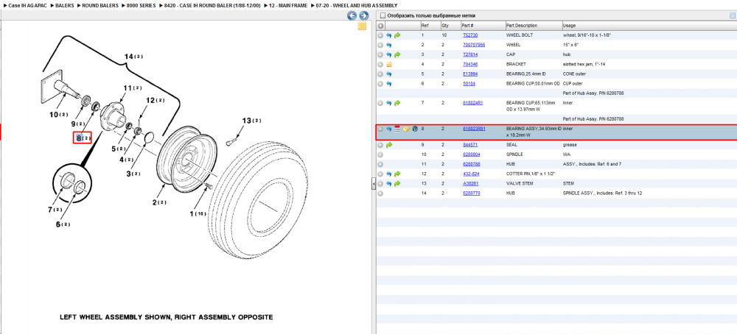Click the green arrow in VALVE STEM row

point(397,183)
